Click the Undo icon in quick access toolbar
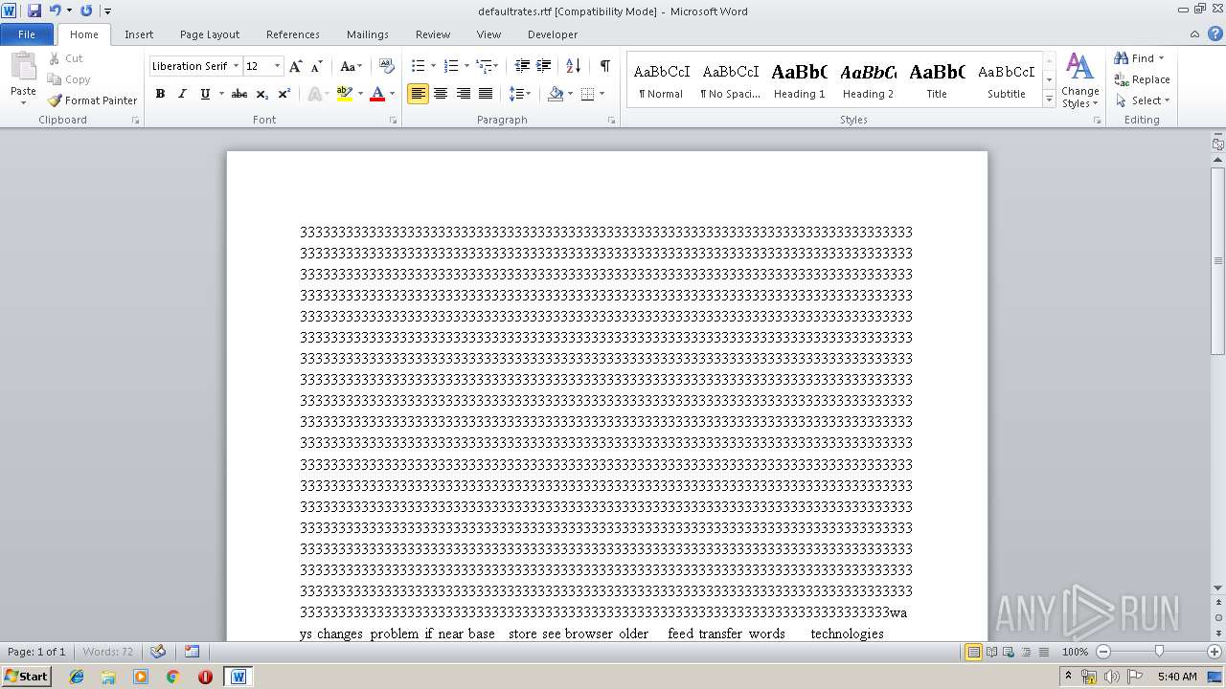1226x689 pixels. pos(55,11)
